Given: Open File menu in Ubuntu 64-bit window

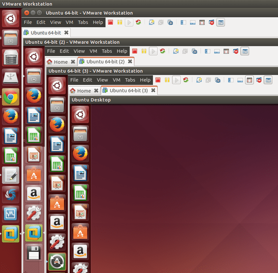Looking at the screenshot, I should pyautogui.click(x=28, y=22).
